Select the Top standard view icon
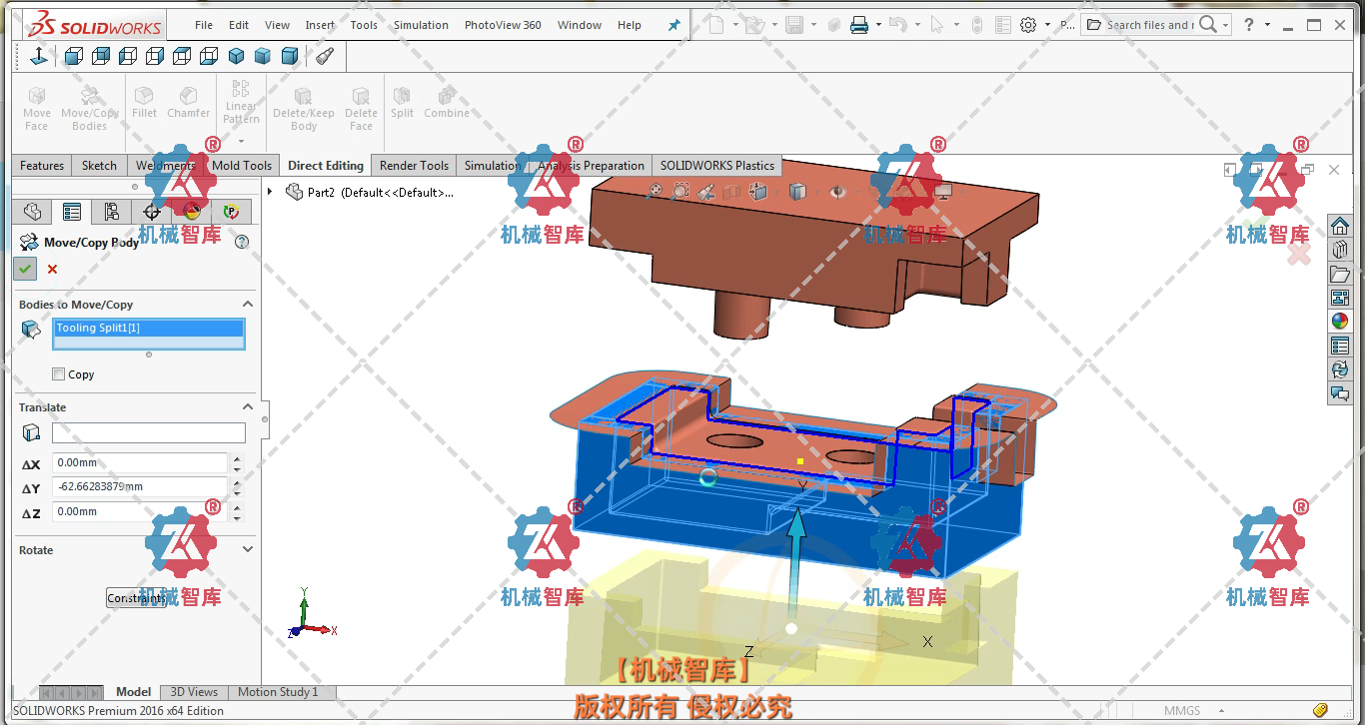Image resolution: width=1365 pixels, height=725 pixels. point(182,57)
